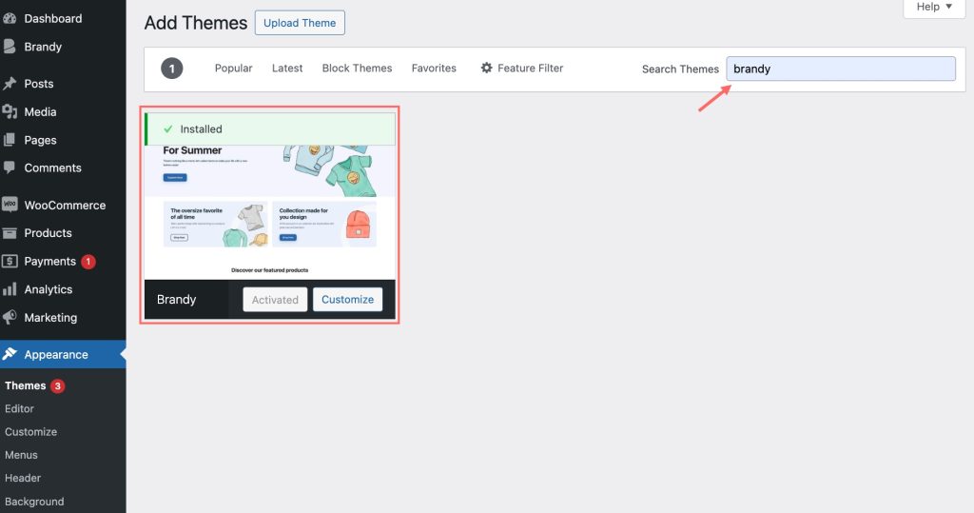Open the Menus submenu link
Screen dimensions: 974x513
(22, 455)
